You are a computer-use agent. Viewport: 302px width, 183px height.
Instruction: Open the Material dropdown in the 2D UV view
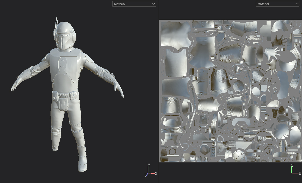click(x=277, y=4)
